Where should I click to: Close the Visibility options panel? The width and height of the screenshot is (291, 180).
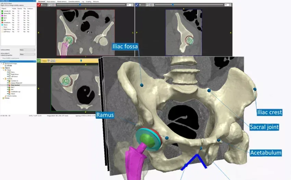point(35,1)
